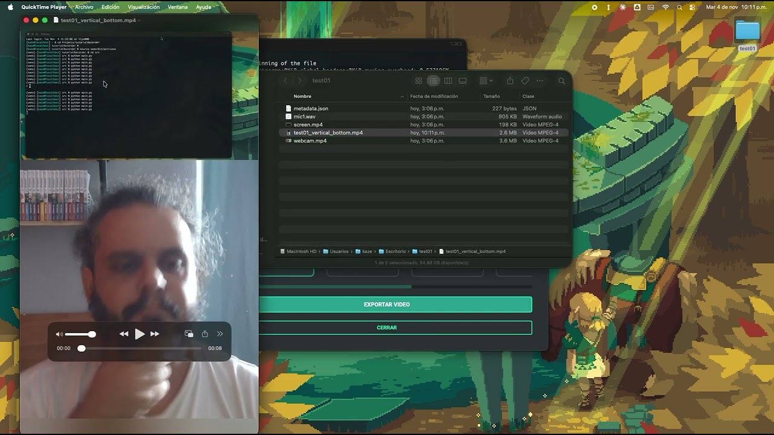774x435 pixels.
Task: Open Picture-in-Picture mode in QuickTime
Action: [189, 333]
